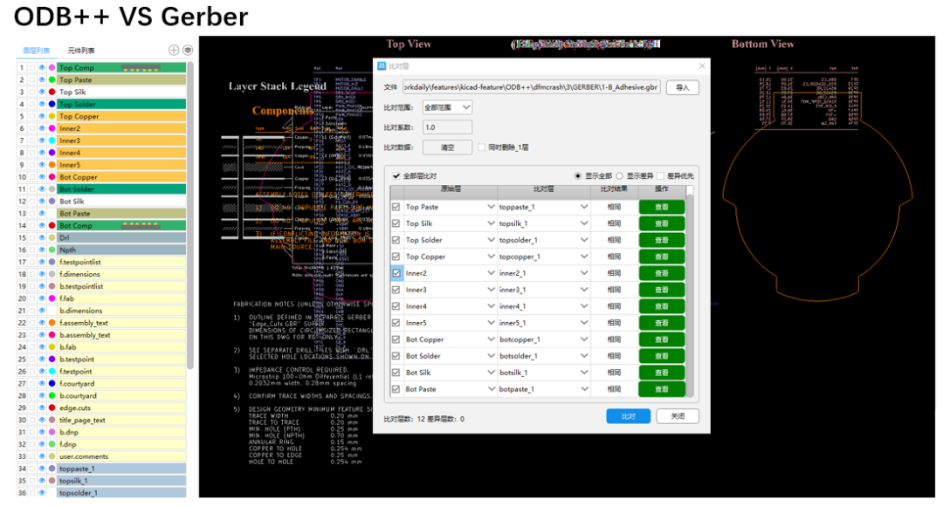Open the topsolder_1 compare layer dropdown
This screenshot has height=507, width=943.
(x=584, y=240)
